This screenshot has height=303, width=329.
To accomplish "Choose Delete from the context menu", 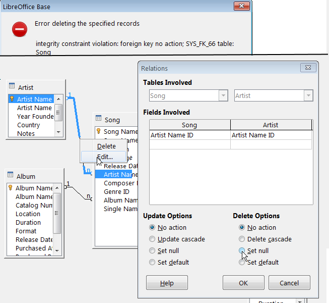I will 106,146.
